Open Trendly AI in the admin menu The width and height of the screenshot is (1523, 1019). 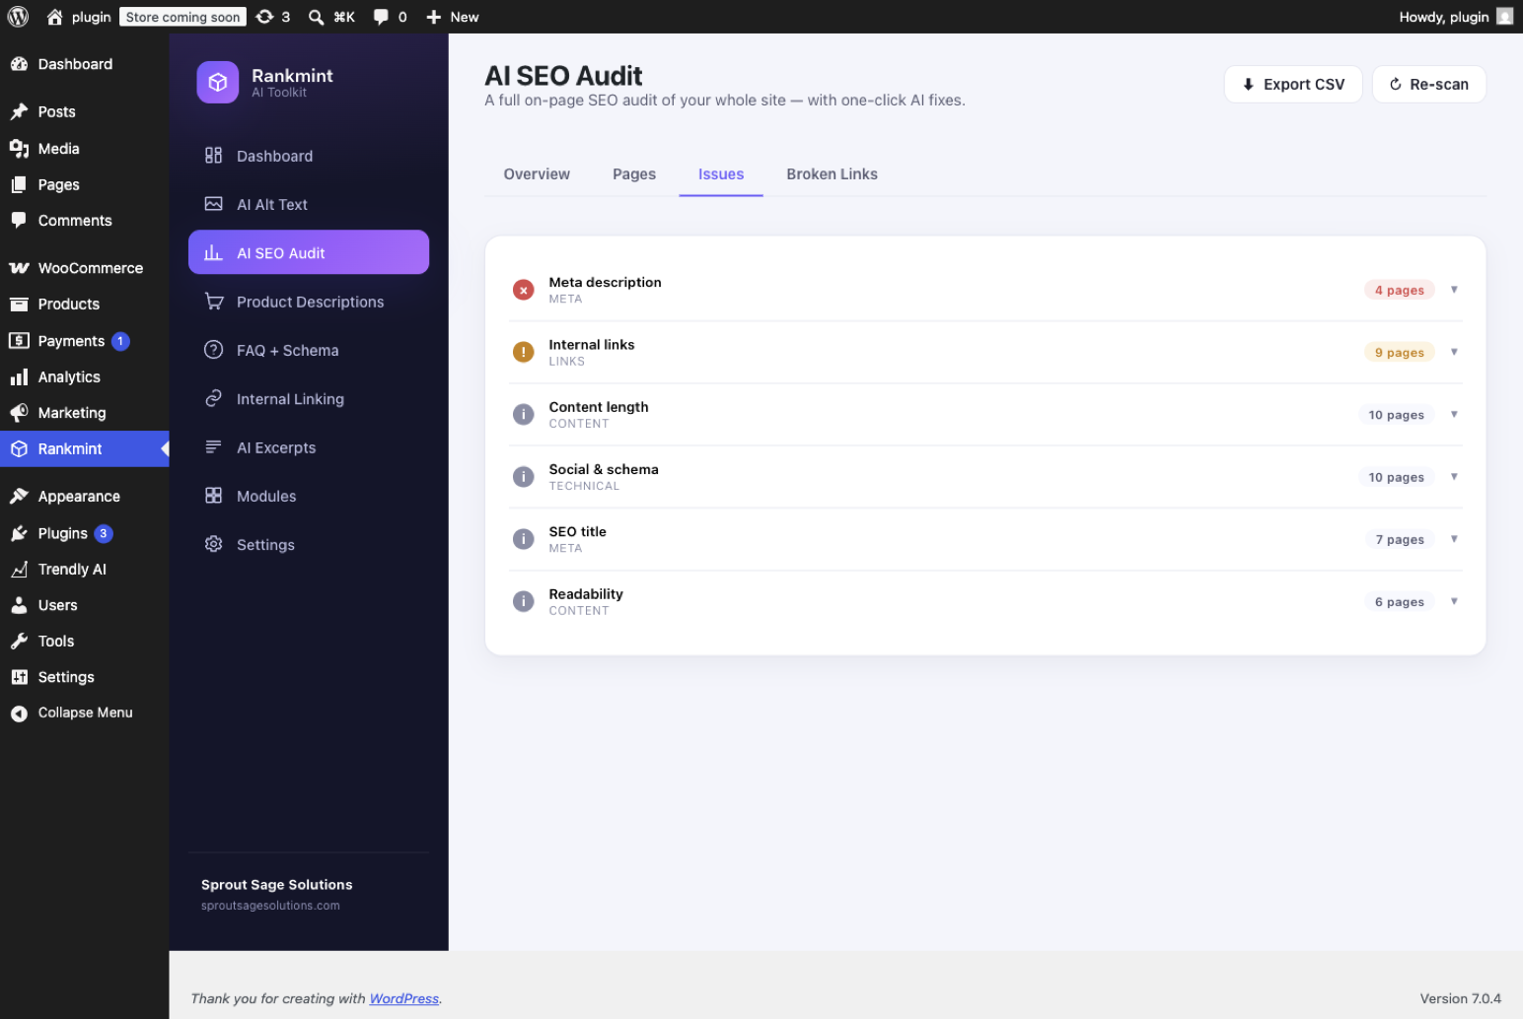pyautogui.click(x=85, y=570)
